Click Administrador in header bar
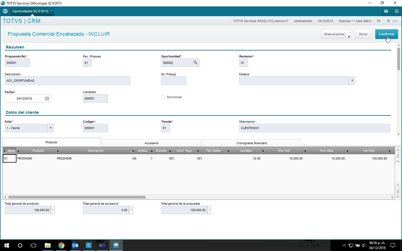The height and width of the screenshot is (251, 402). (x=303, y=21)
